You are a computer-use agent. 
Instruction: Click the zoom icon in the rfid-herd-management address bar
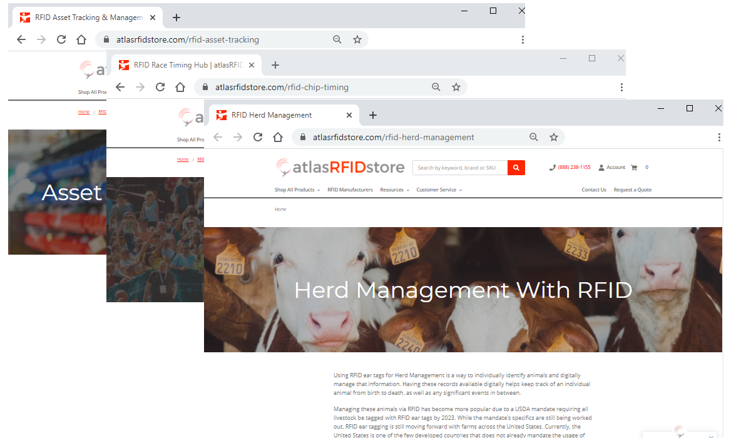(x=534, y=137)
